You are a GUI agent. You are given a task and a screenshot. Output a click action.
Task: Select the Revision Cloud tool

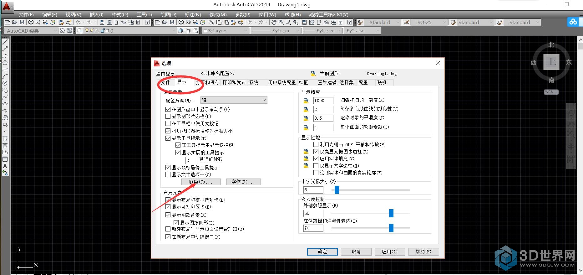[x=5, y=90]
